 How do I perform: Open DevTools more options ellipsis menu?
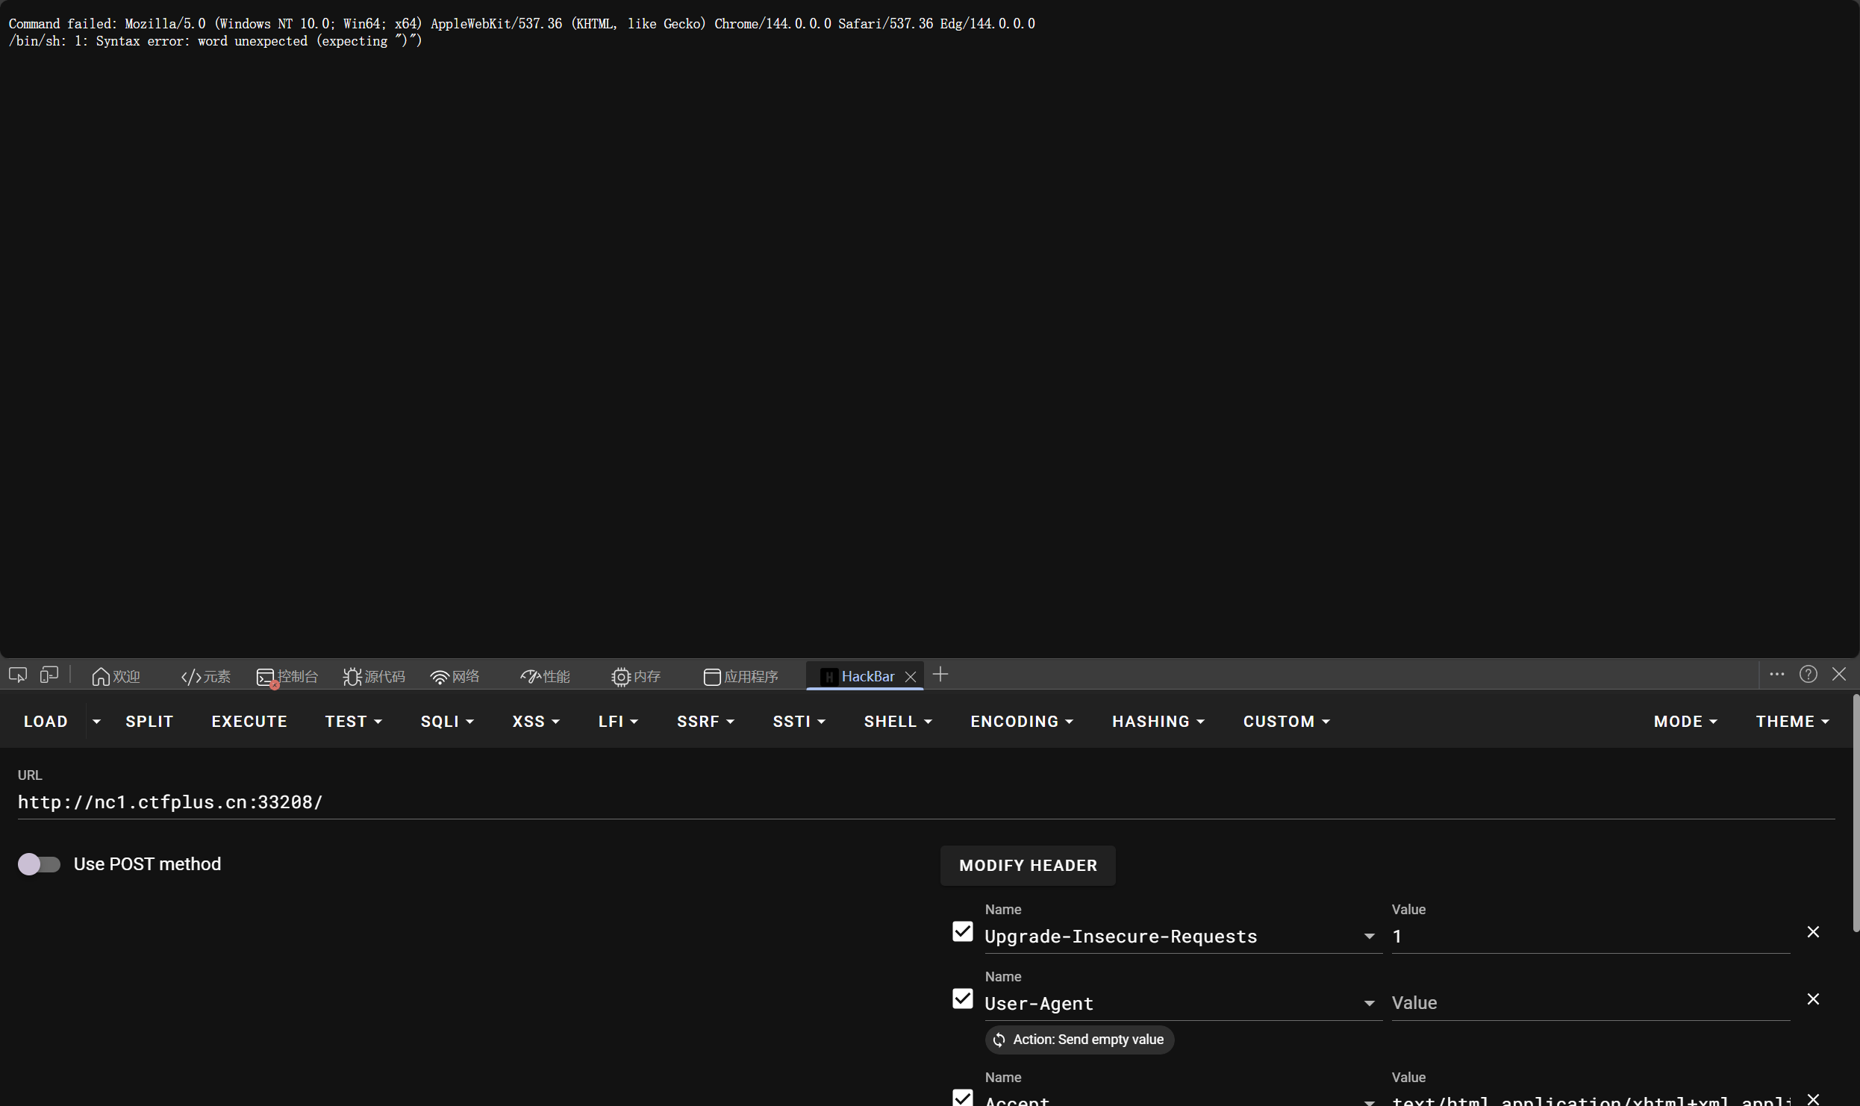click(1777, 675)
